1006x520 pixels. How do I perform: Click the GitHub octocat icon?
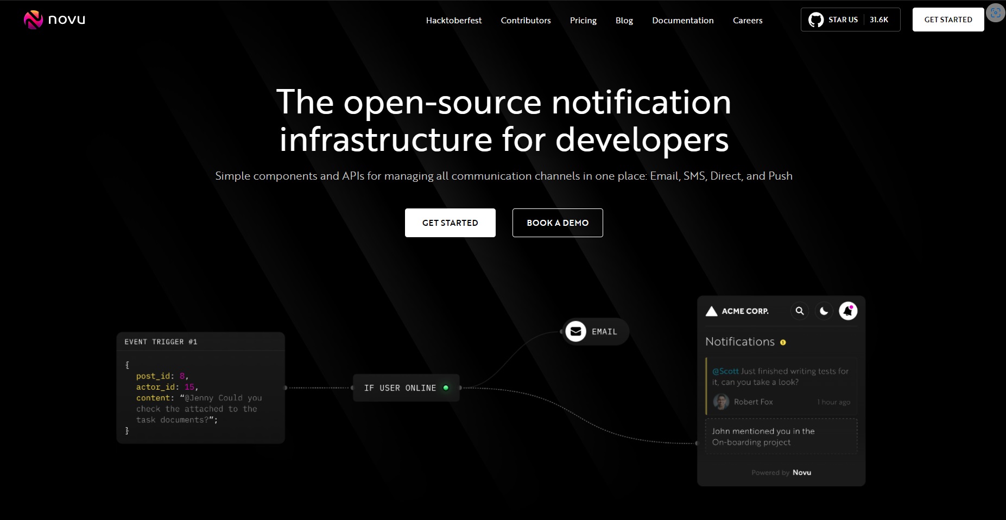pos(815,20)
